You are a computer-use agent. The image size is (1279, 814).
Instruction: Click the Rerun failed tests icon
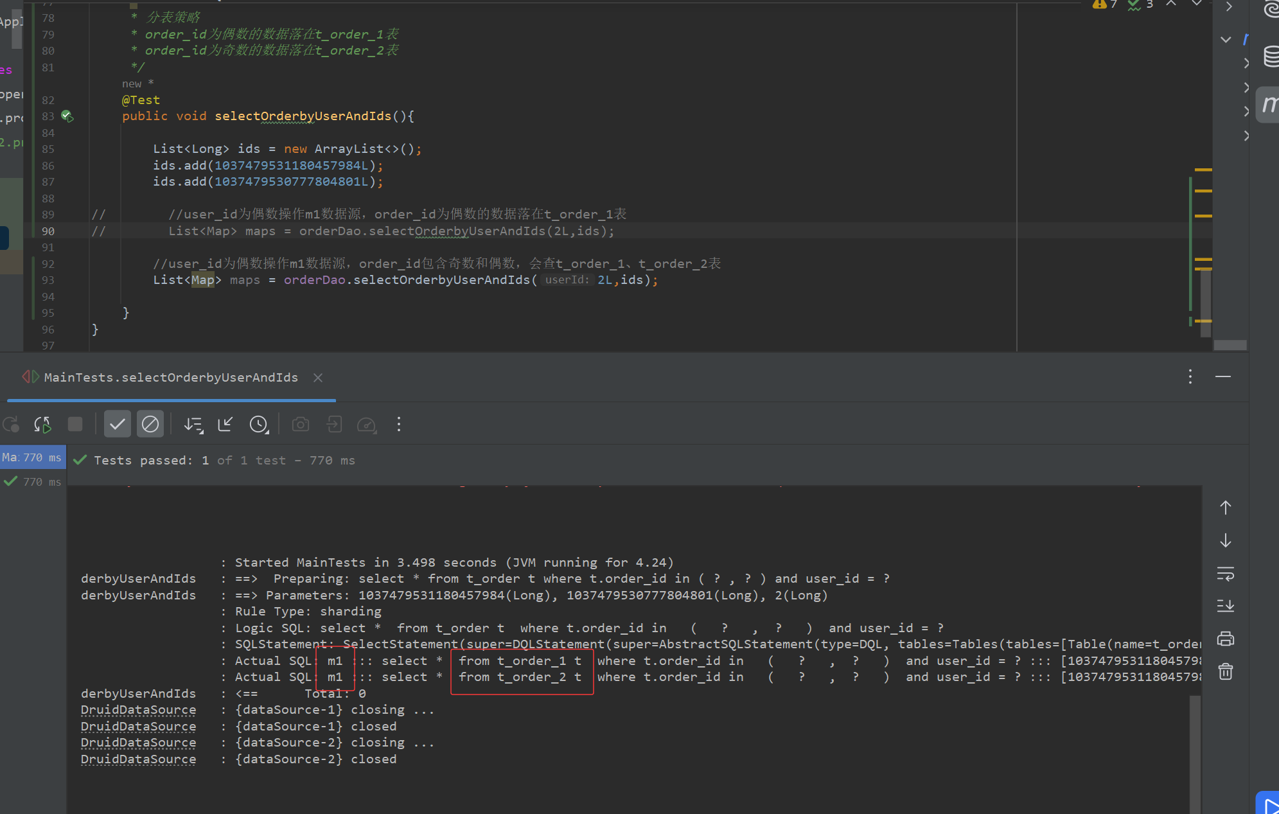tap(42, 425)
